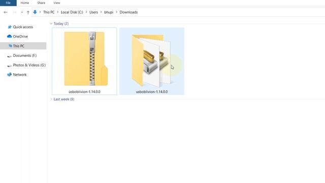The image size is (325, 183).
Task: Collapse the Today (2) group
Action: (x=51, y=24)
